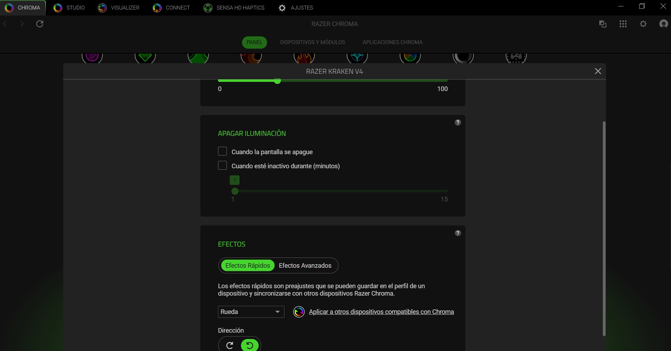The width and height of the screenshot is (671, 351).
Task: Select counterclockwise direction button
Action: pyautogui.click(x=249, y=345)
